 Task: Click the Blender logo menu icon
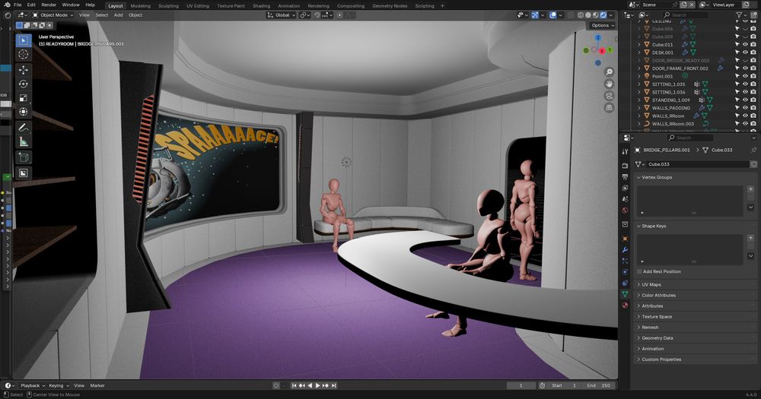click(x=7, y=5)
